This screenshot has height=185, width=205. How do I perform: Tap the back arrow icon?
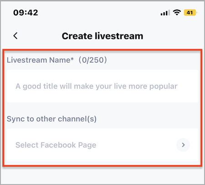[x=15, y=36]
